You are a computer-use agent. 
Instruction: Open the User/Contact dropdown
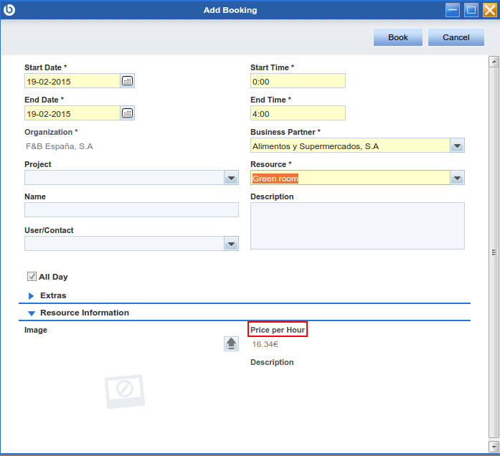tap(231, 244)
